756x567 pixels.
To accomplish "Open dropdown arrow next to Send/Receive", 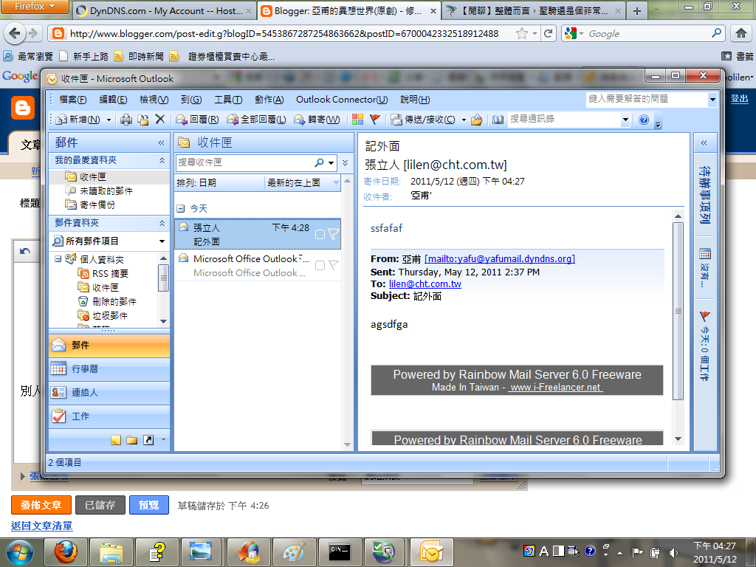I will 464,120.
